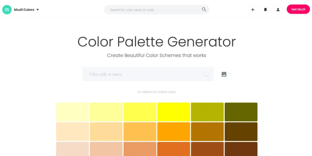
Task: Focus the top search color field
Action: (157, 9)
